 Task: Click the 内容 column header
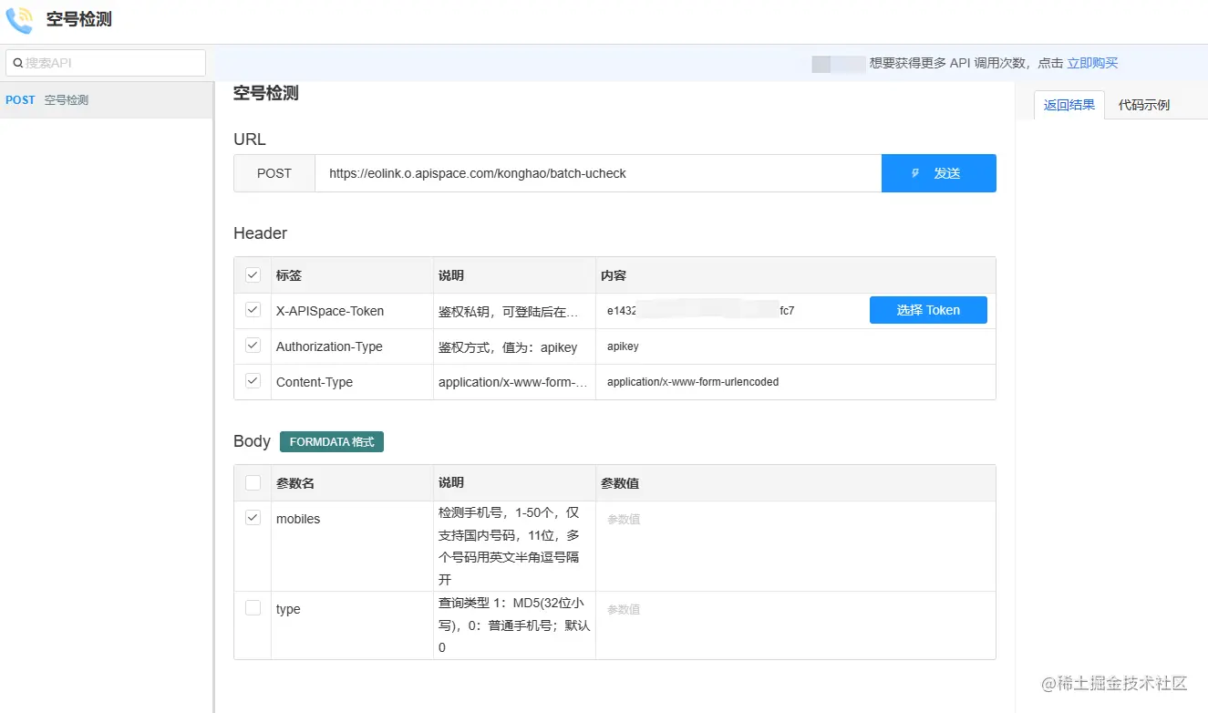[614, 275]
